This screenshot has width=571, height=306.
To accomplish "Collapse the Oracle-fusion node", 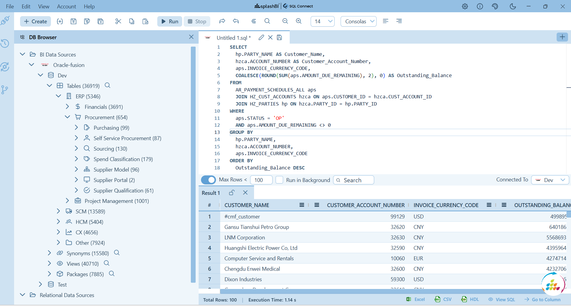I will [x=31, y=65].
